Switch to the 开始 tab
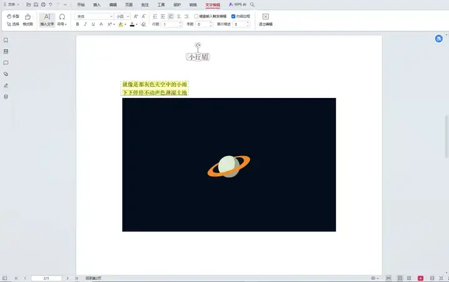 point(81,4)
